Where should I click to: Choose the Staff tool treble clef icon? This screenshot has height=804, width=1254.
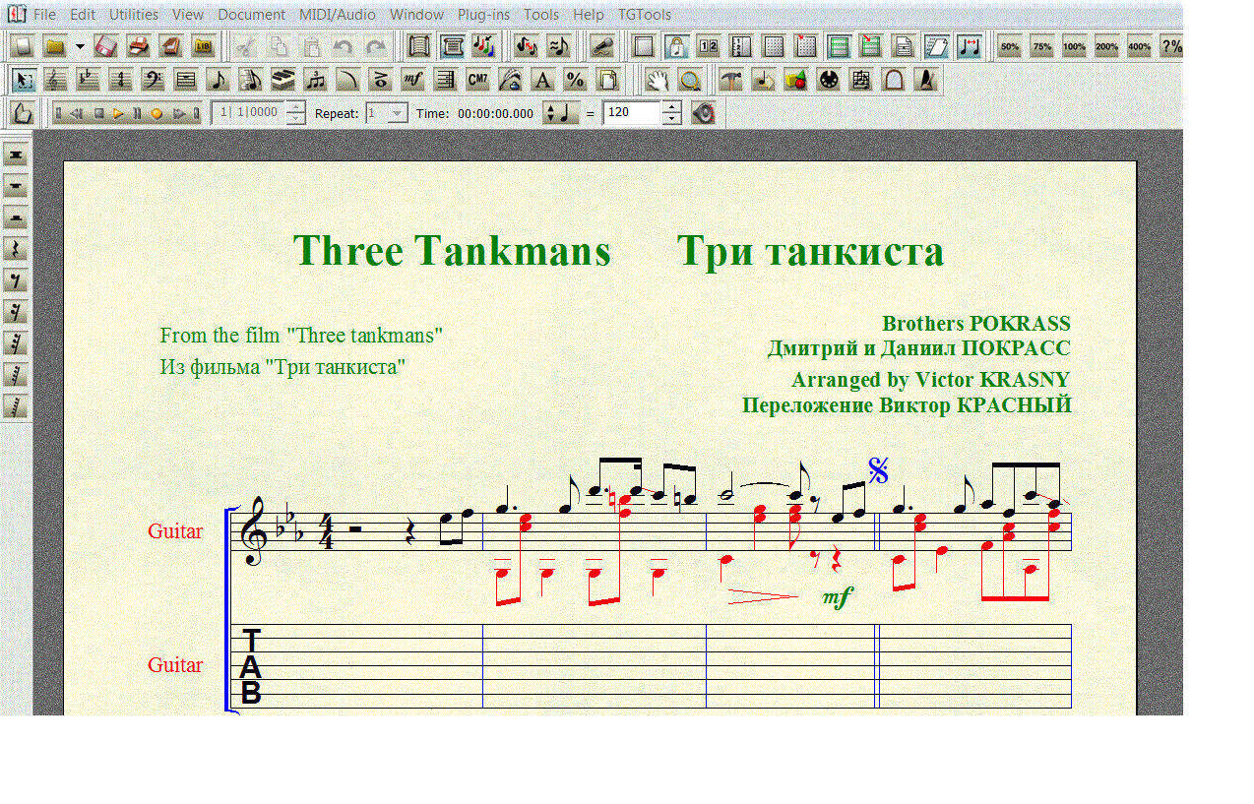pos(55,80)
